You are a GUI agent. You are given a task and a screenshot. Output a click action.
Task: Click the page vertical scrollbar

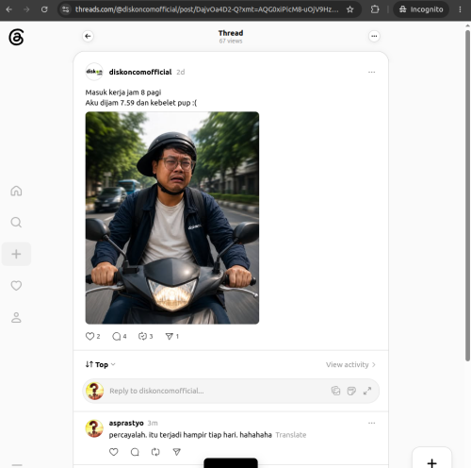click(467, 195)
